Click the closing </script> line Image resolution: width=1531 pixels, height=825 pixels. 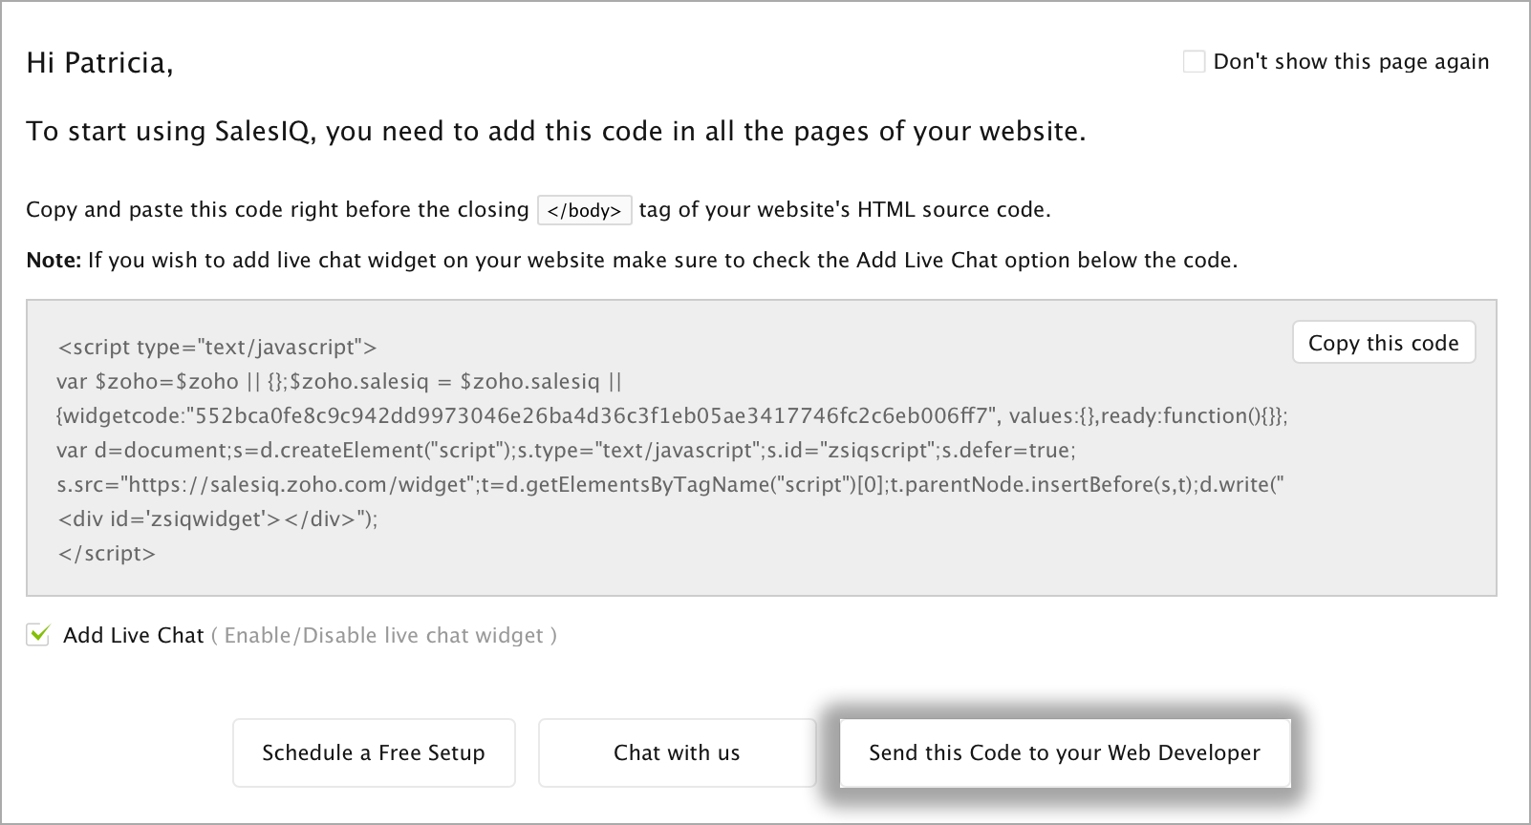(106, 553)
